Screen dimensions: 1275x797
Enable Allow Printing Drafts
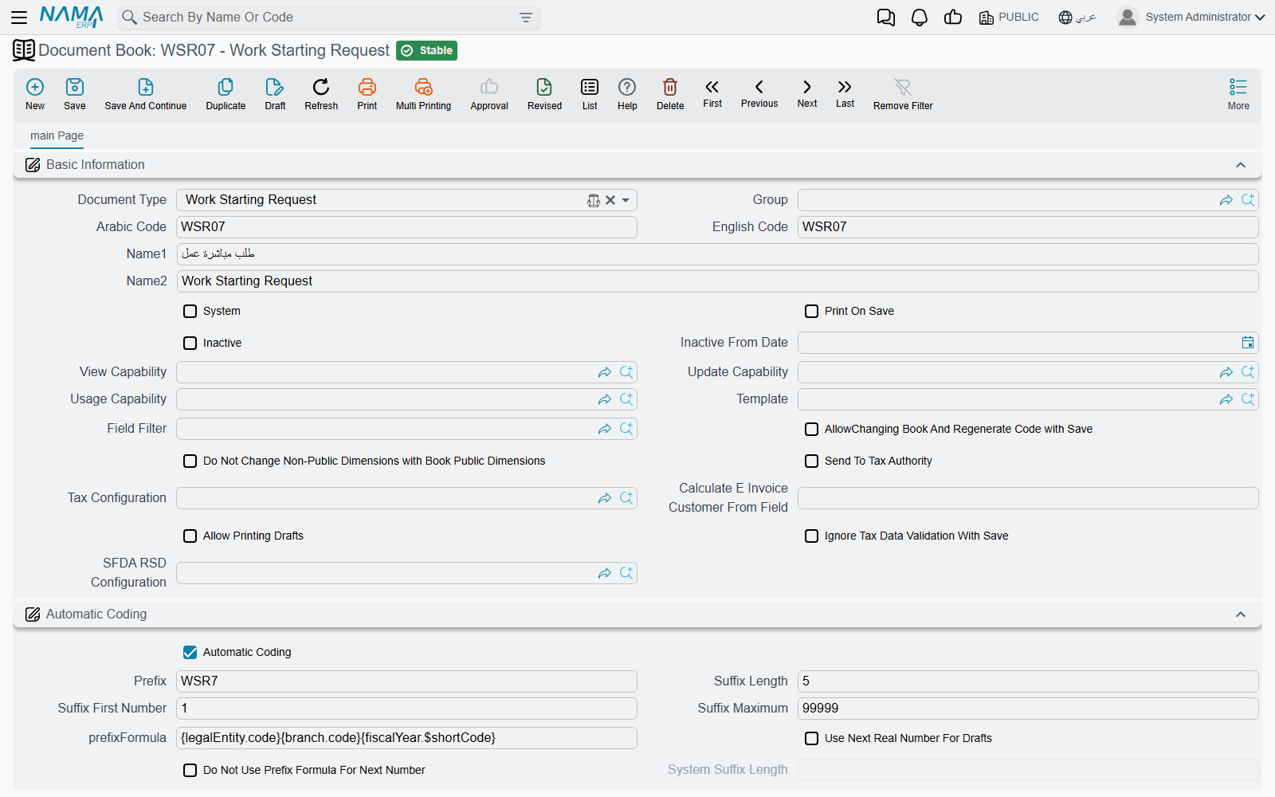pyautogui.click(x=190, y=536)
